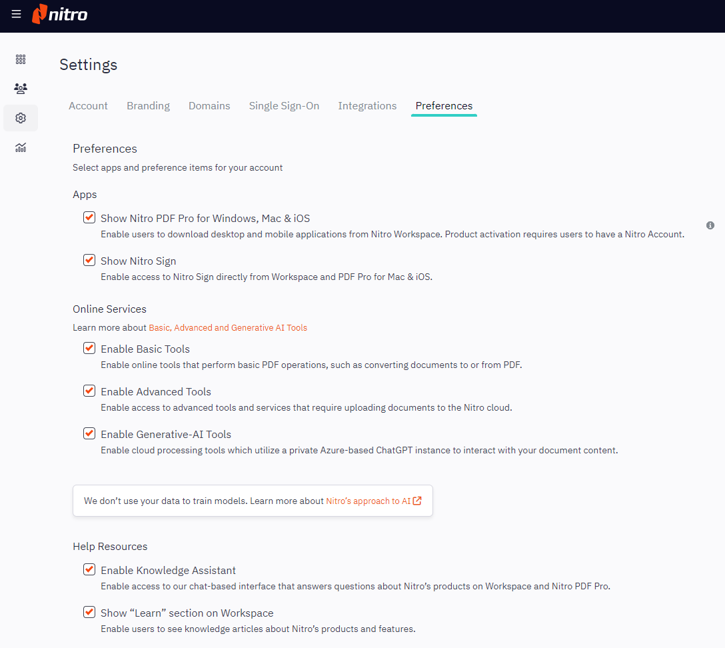Toggle the Show Nitro Sign checkbox
Viewport: 725px width, 648px height.
tap(89, 260)
